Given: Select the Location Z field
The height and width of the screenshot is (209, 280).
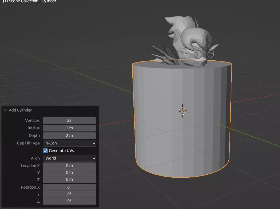Looking at the screenshot, I should click(69, 179).
